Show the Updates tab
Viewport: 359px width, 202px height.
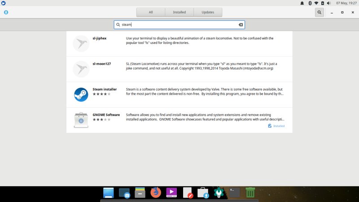[x=208, y=13]
